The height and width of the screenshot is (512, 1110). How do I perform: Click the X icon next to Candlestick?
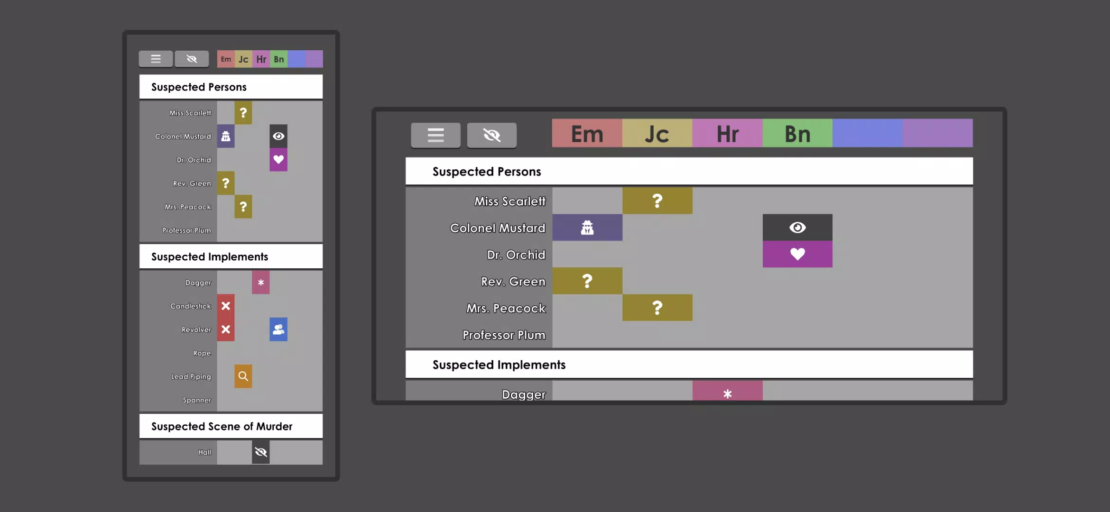[x=225, y=305]
